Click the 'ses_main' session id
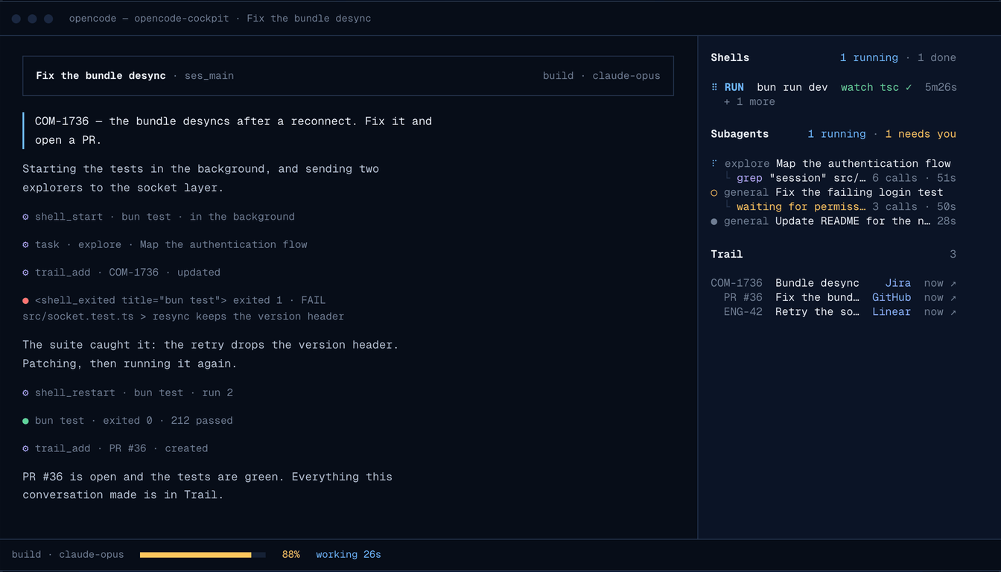 pyautogui.click(x=209, y=76)
